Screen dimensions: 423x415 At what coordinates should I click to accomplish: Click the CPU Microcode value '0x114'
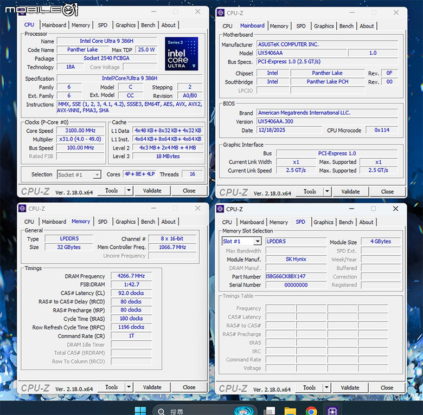pyautogui.click(x=382, y=130)
